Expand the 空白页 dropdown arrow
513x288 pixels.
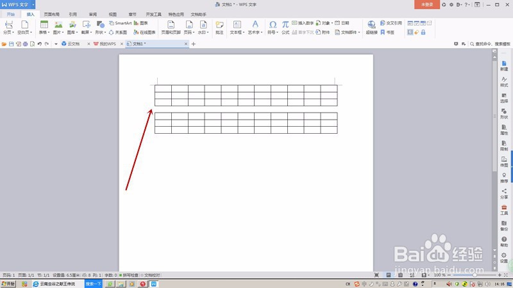[x=31, y=33]
